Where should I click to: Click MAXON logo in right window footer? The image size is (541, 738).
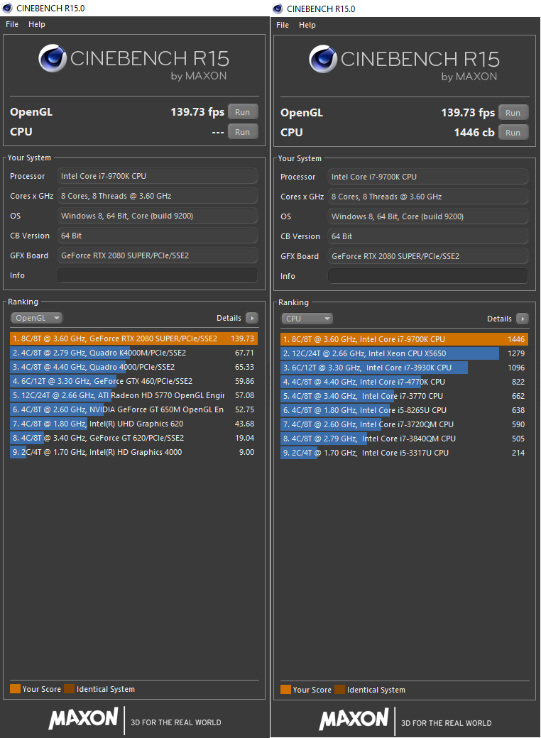pos(354,719)
